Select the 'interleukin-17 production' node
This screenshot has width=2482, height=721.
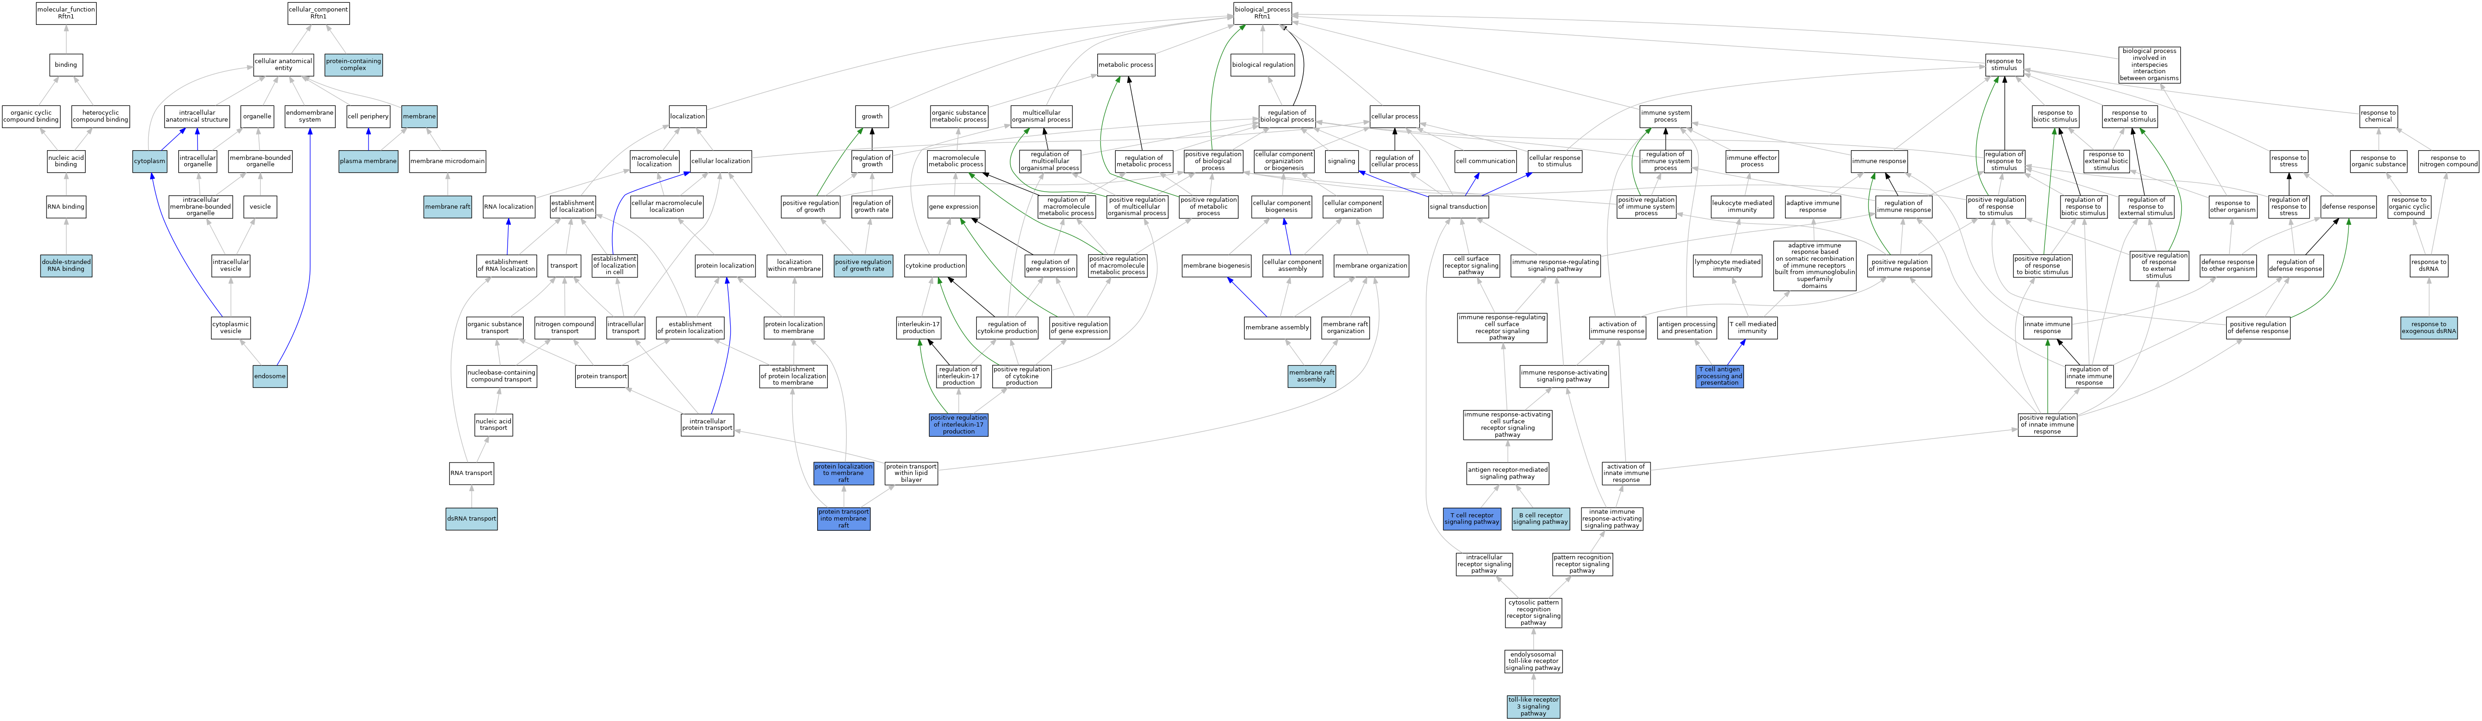(918, 328)
